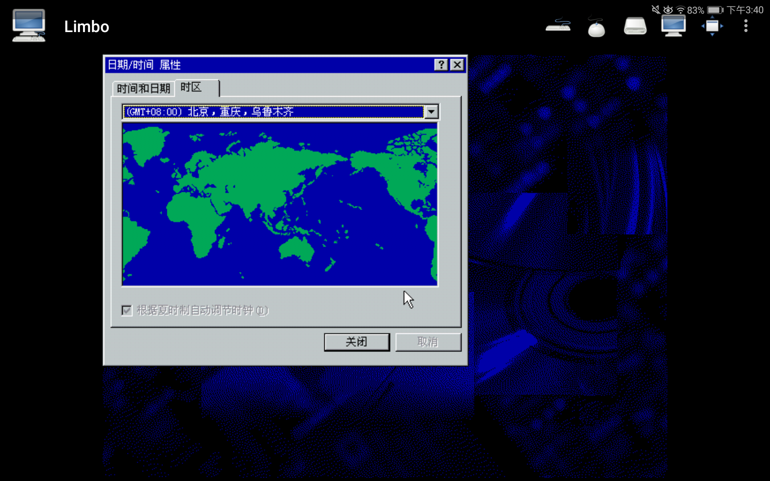Click the (GMT+08:00) 北京 time zone field
The image size is (770, 481).
[x=273, y=112]
